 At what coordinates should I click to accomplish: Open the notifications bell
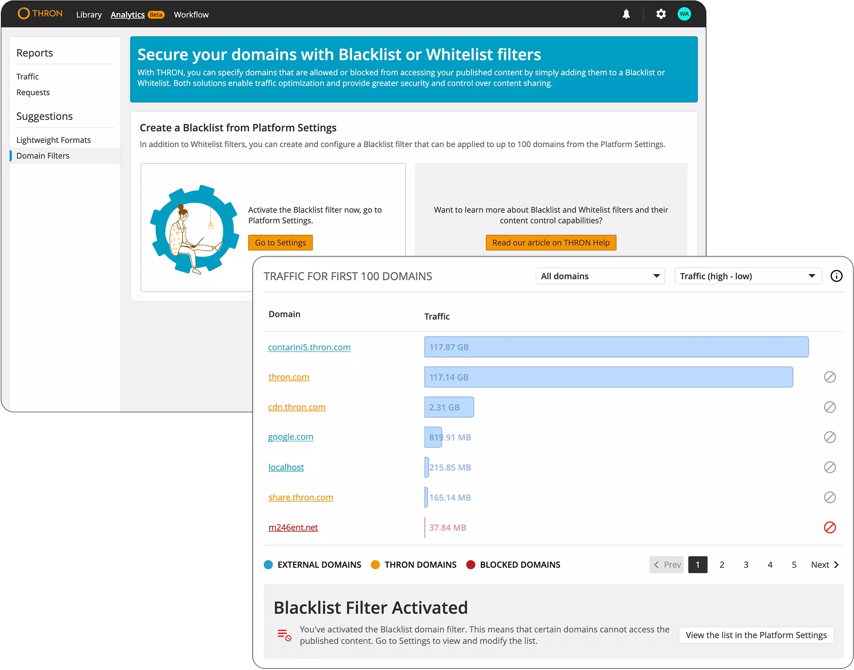pyautogui.click(x=626, y=14)
